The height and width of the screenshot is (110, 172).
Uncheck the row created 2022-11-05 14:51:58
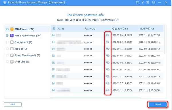pyautogui.click(x=53, y=35)
